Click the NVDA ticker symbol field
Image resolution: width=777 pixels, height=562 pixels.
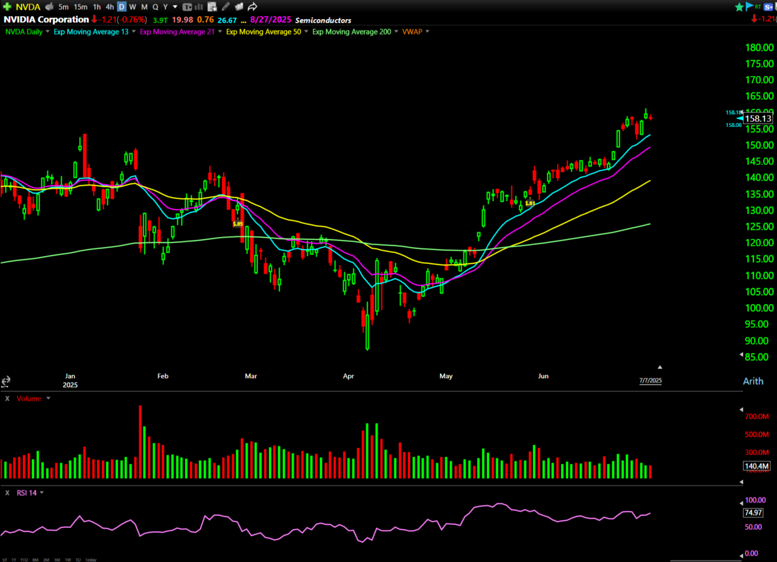28,7
